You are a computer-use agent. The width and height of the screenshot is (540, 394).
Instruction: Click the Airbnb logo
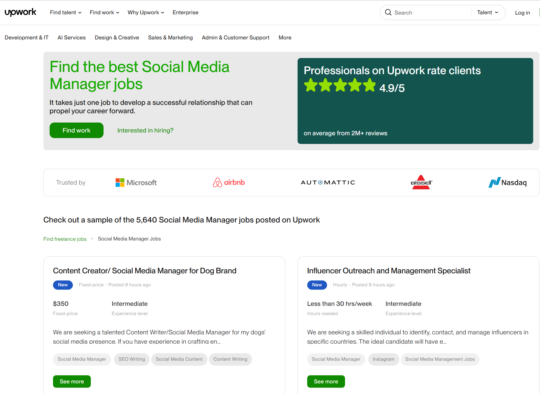coord(229,182)
